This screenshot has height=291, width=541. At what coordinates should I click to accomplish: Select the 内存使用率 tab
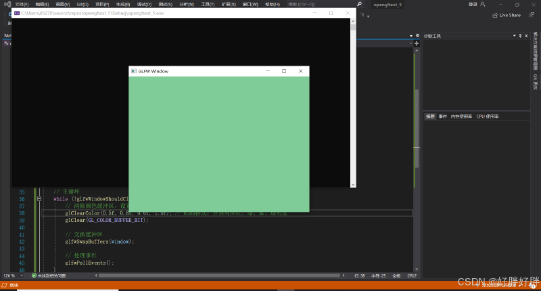pos(461,116)
